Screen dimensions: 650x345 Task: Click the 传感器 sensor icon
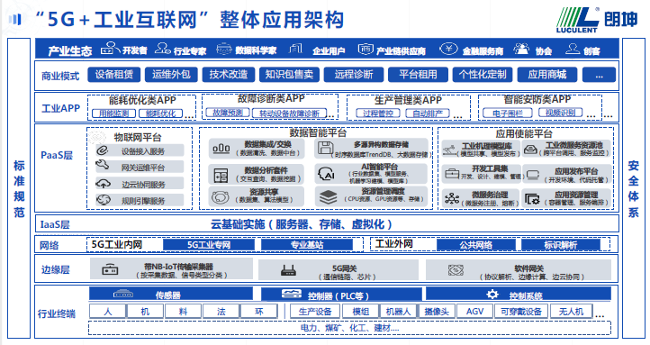pyautogui.click(x=123, y=295)
